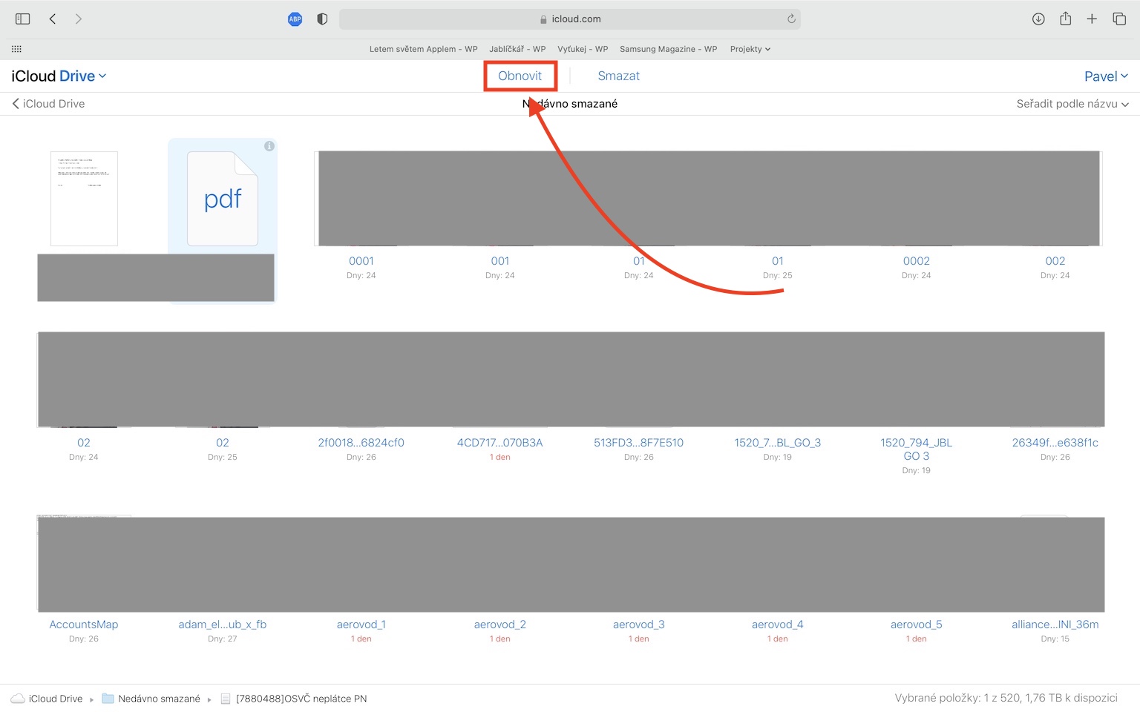Select the file adam_el...ub_x_fb
1140x712 pixels.
[223, 624]
